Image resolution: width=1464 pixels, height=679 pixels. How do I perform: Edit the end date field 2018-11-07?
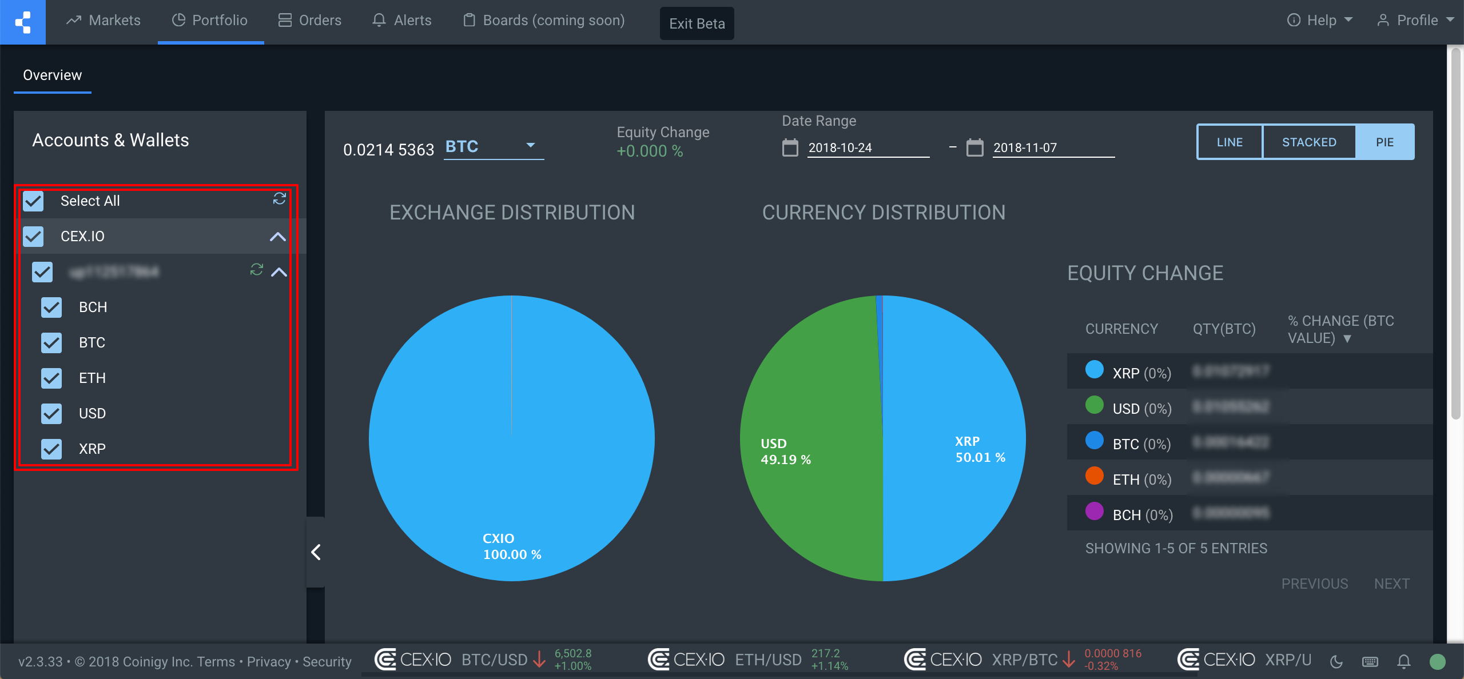click(x=1053, y=147)
